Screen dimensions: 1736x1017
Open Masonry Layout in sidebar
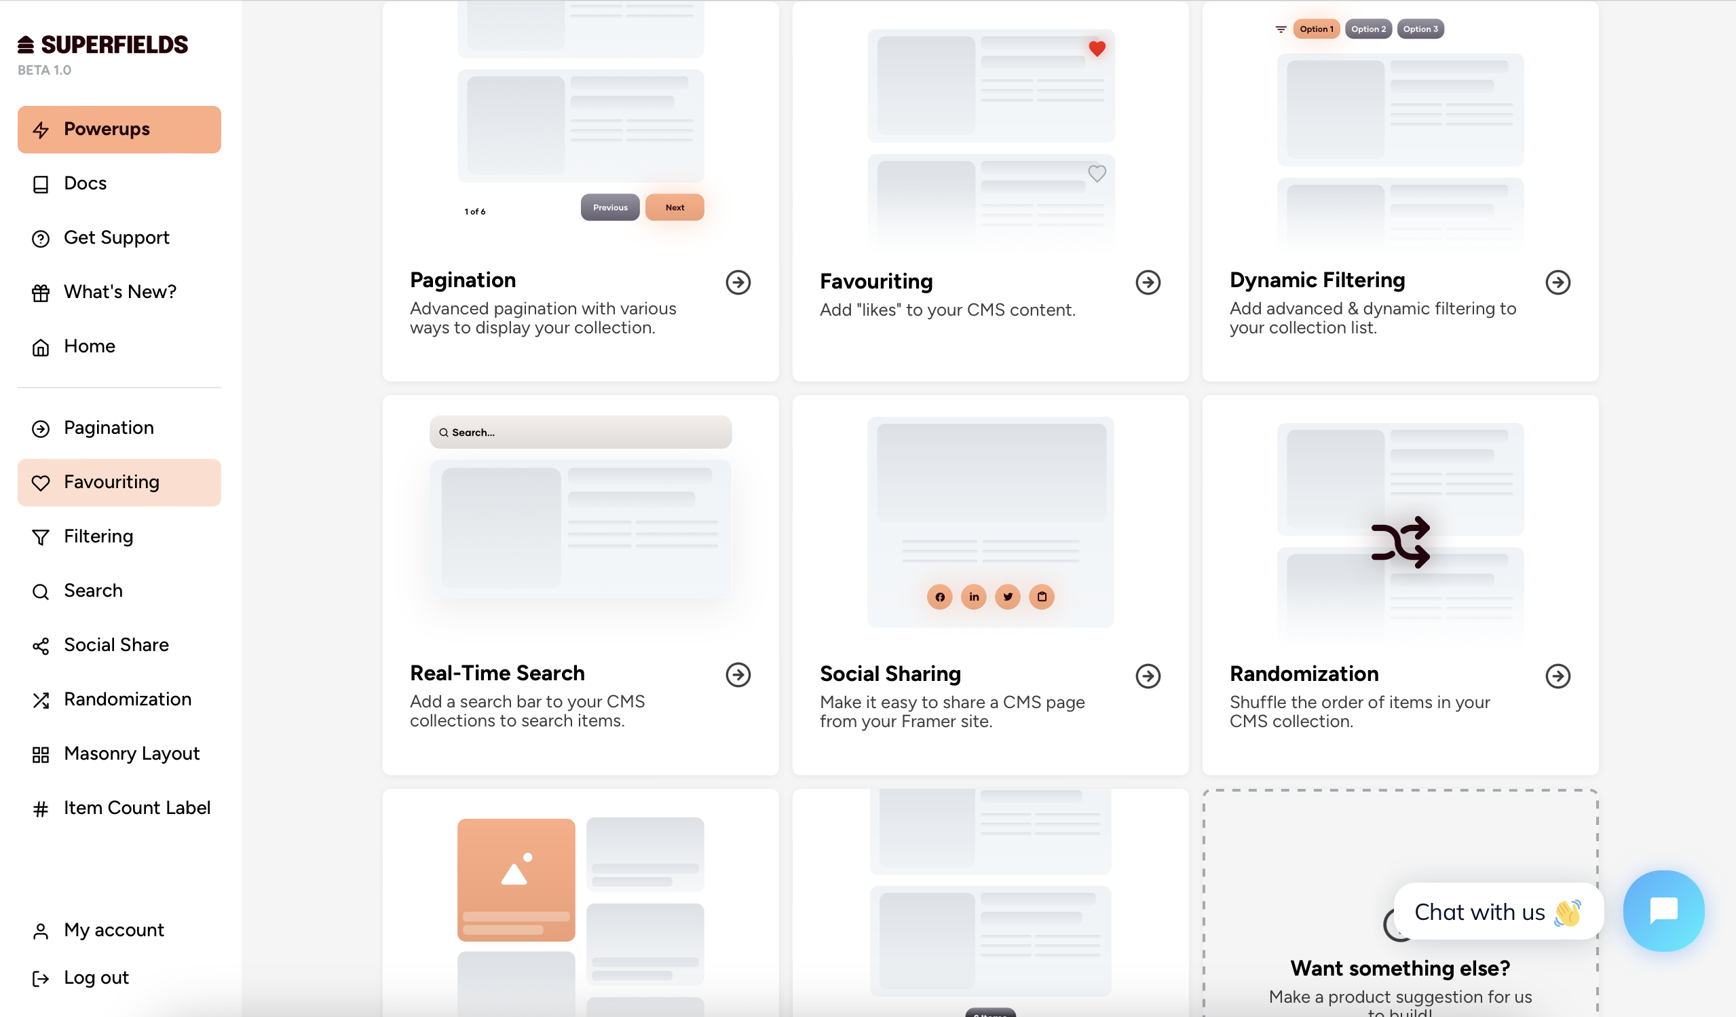[131, 754]
